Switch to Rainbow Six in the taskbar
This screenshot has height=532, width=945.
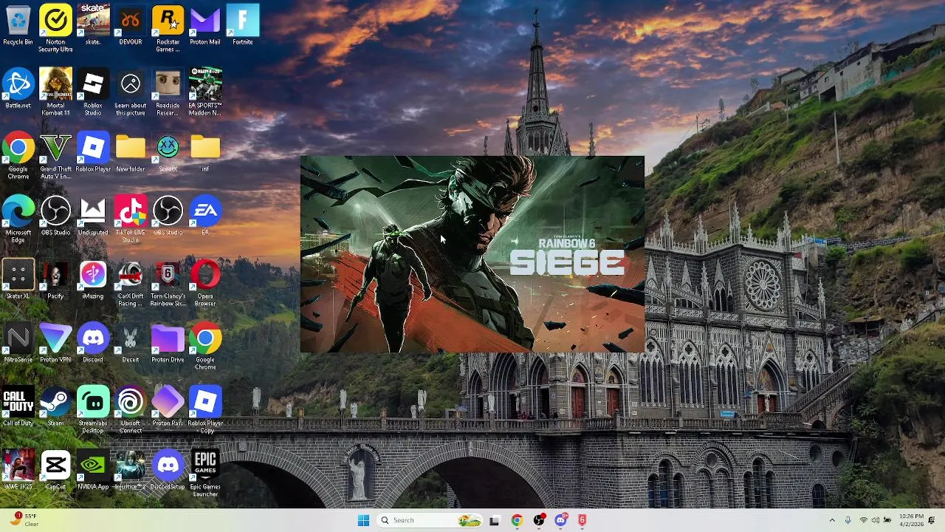(582, 520)
